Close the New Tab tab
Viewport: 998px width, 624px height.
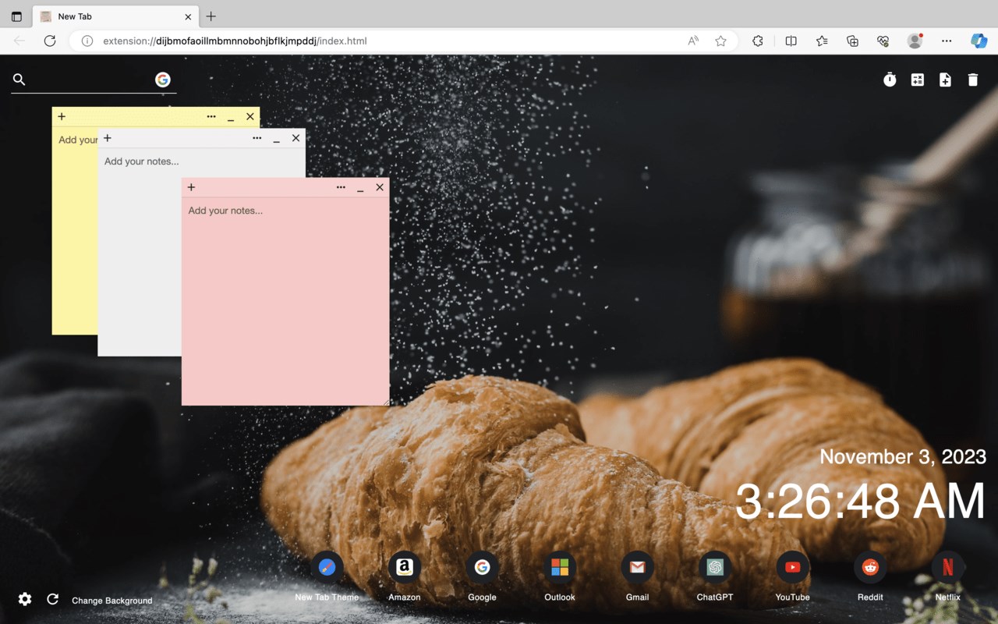coord(188,16)
